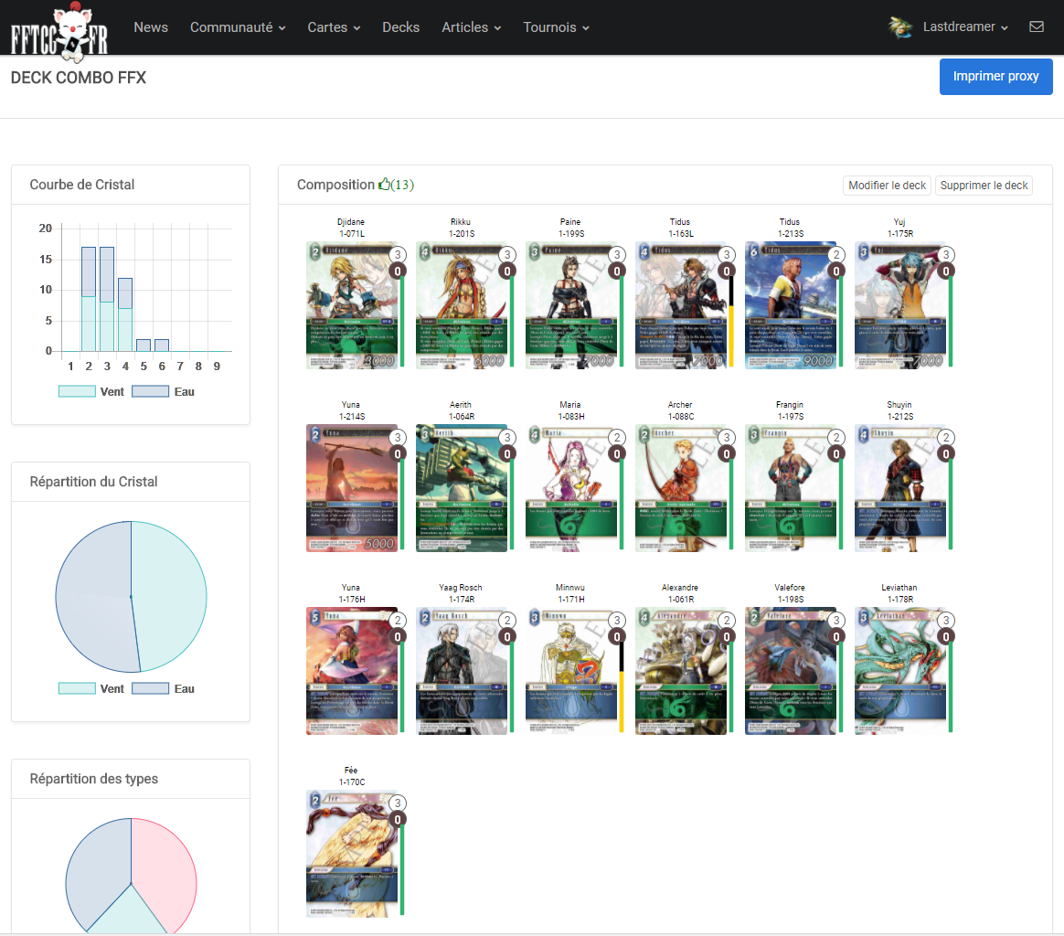
Task: Click the Répartition des types heading
Action: 93,779
